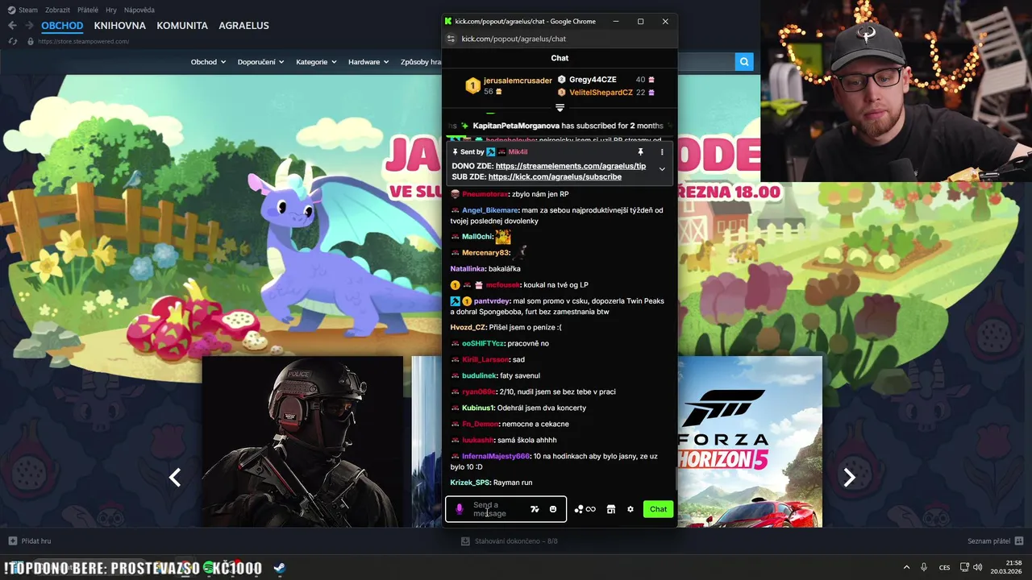The width and height of the screenshot is (1032, 580).
Task: Click the Přidat hru plus icon
Action: pyautogui.click(x=12, y=541)
